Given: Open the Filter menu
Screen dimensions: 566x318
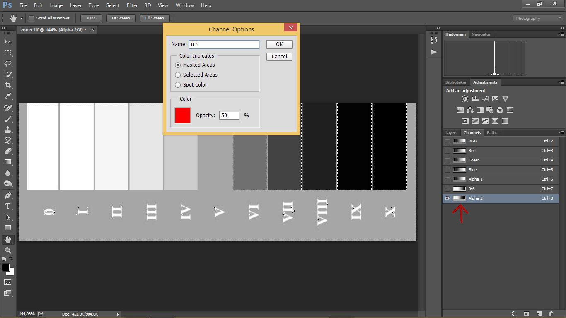Looking at the screenshot, I should click(132, 5).
